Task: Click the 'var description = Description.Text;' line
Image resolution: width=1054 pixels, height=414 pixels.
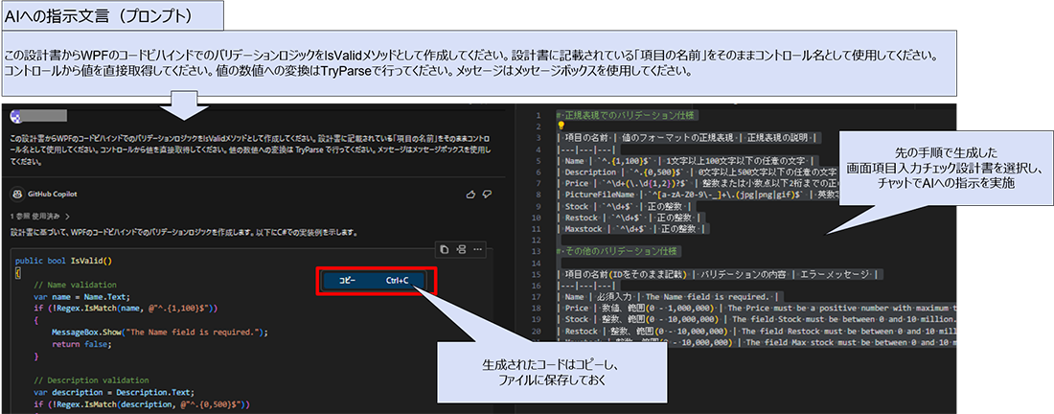Action: (x=114, y=392)
